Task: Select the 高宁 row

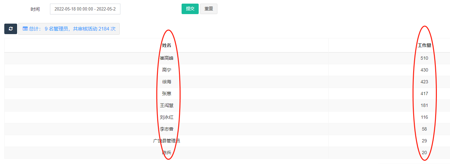Action: pyautogui.click(x=227, y=70)
